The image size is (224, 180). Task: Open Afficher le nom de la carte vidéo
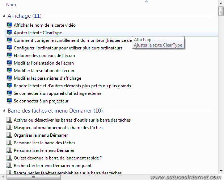tap(45, 25)
